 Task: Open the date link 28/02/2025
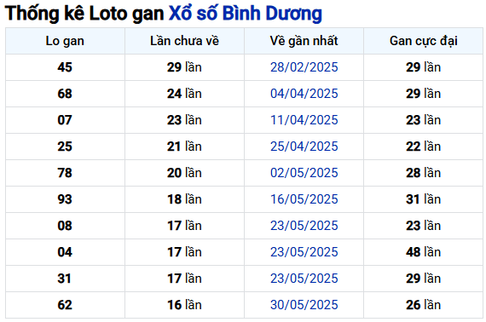[304, 67]
